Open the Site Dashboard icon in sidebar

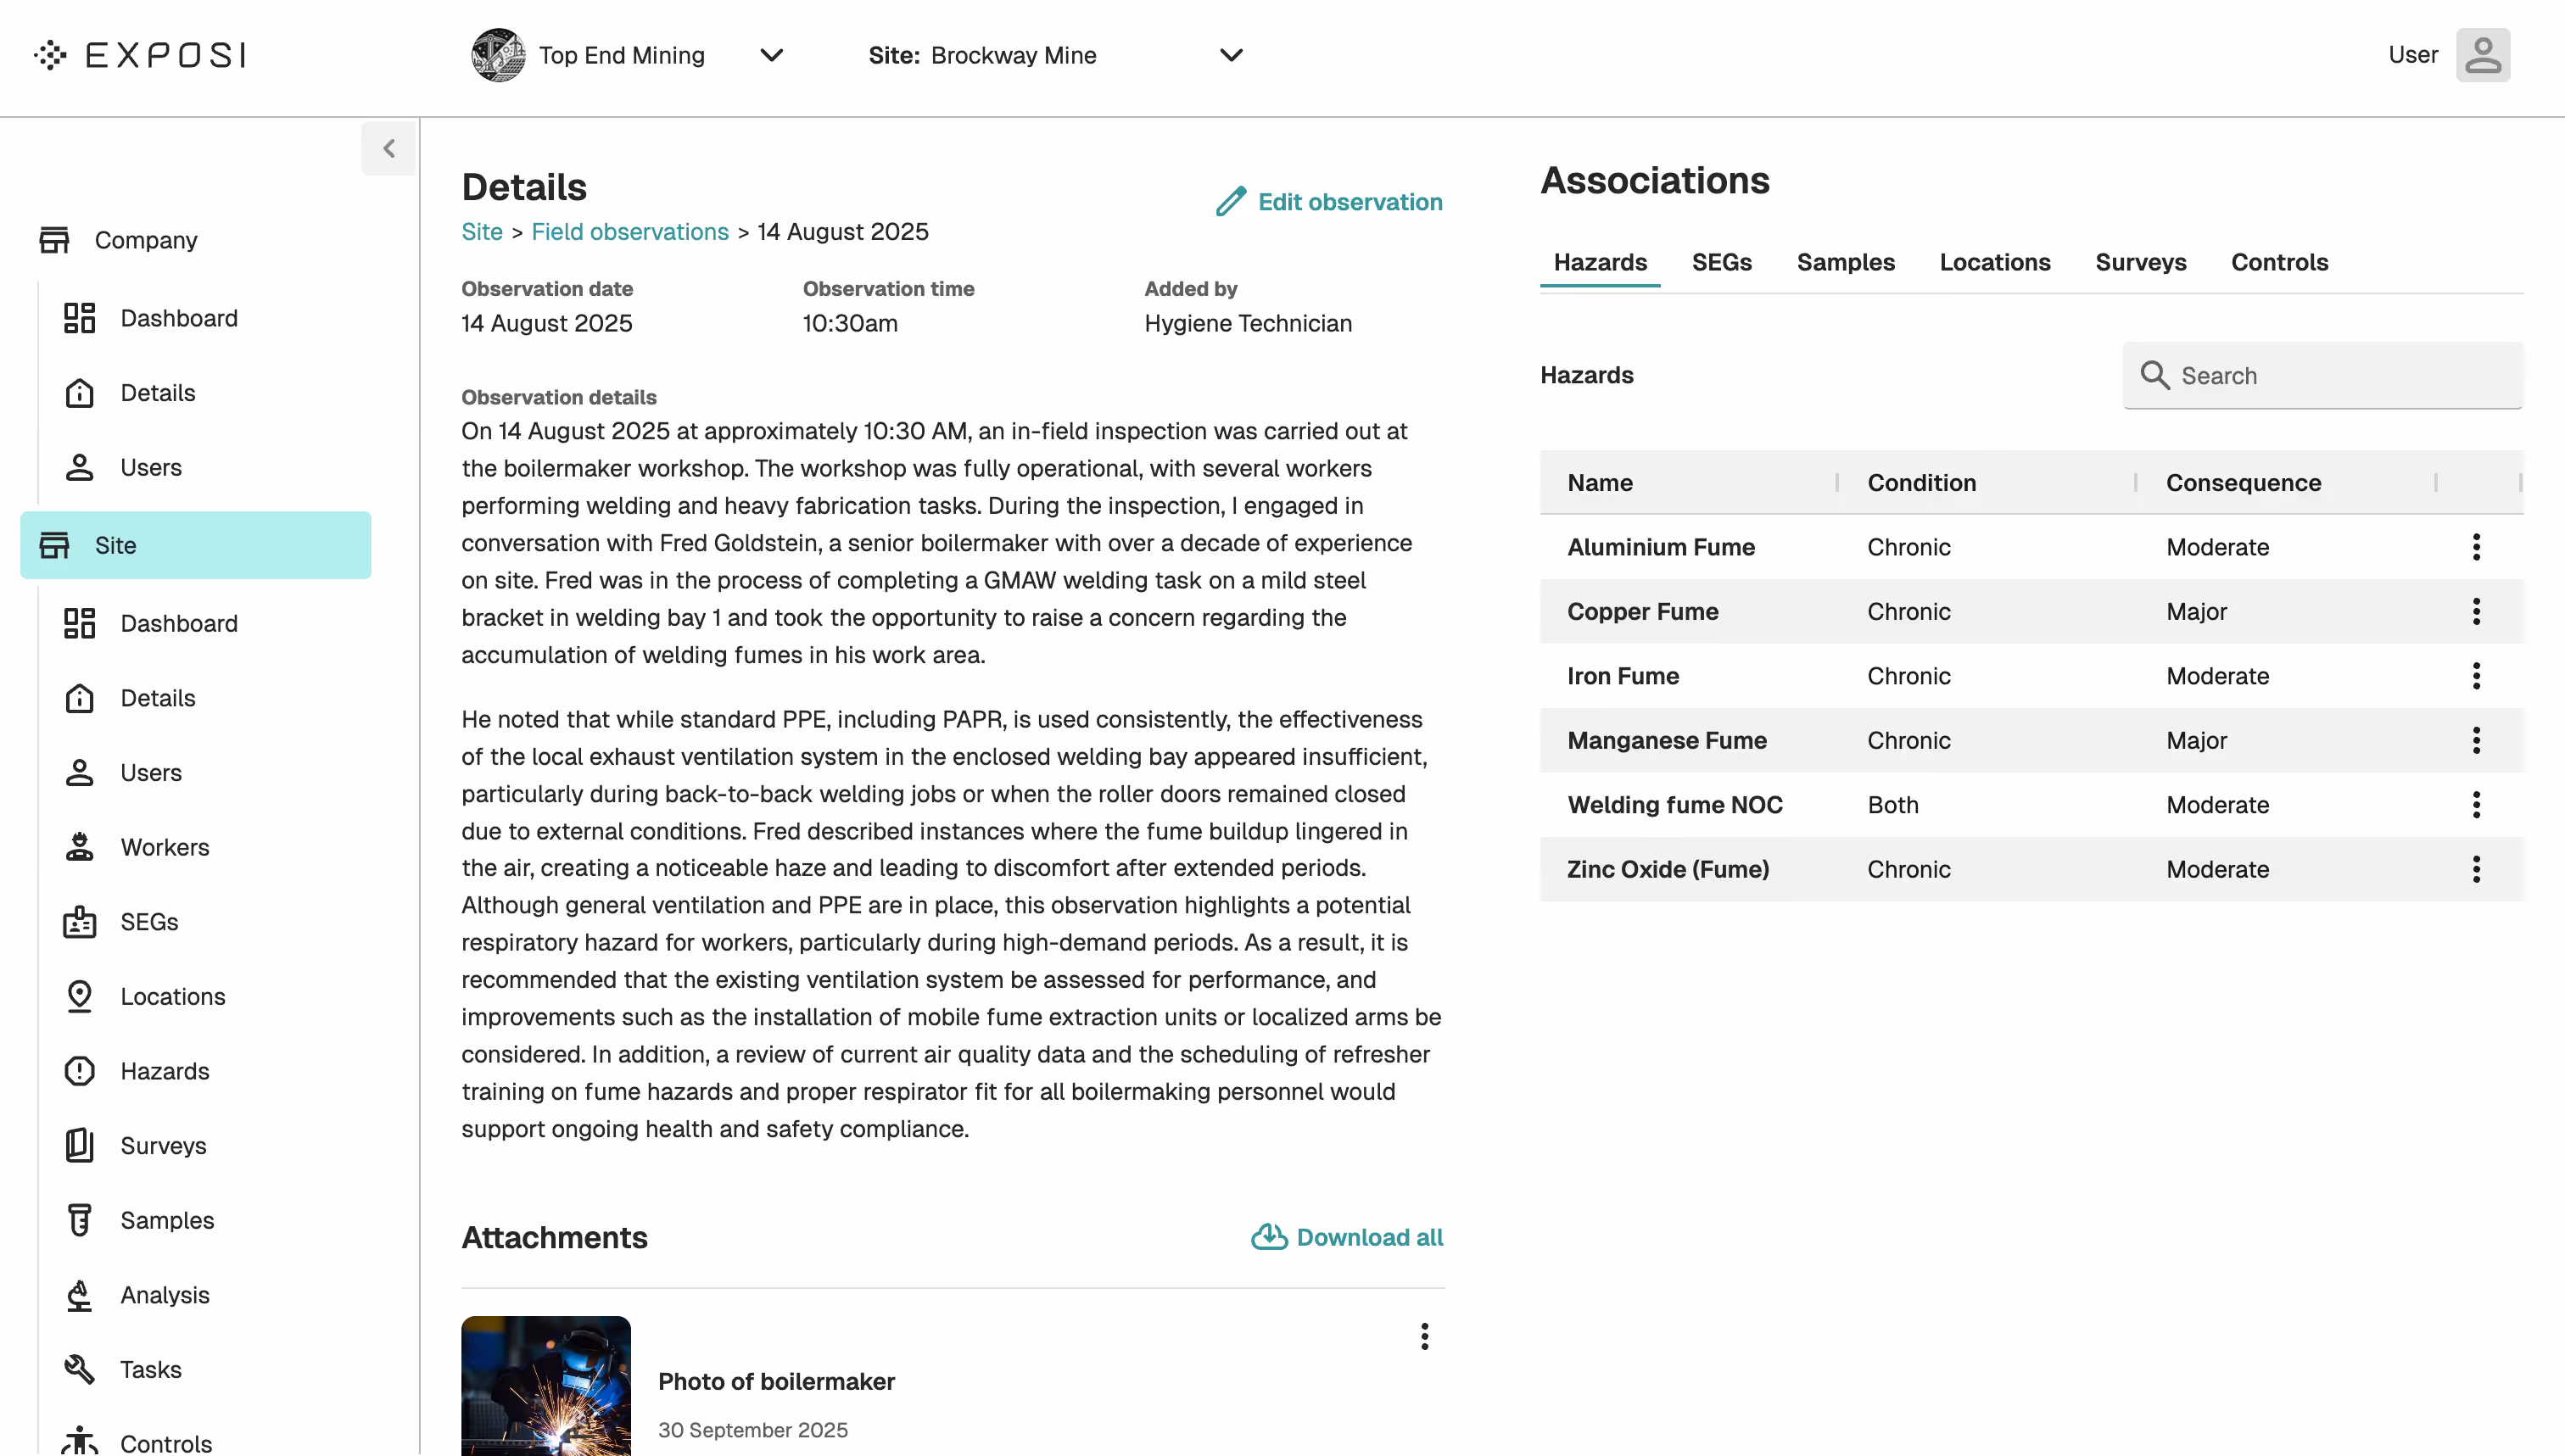point(79,623)
